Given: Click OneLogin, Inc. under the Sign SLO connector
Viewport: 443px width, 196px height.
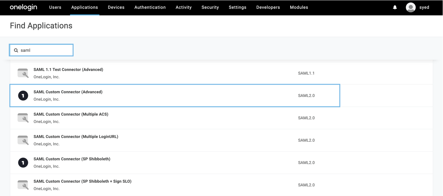Looking at the screenshot, I should (x=46, y=189).
